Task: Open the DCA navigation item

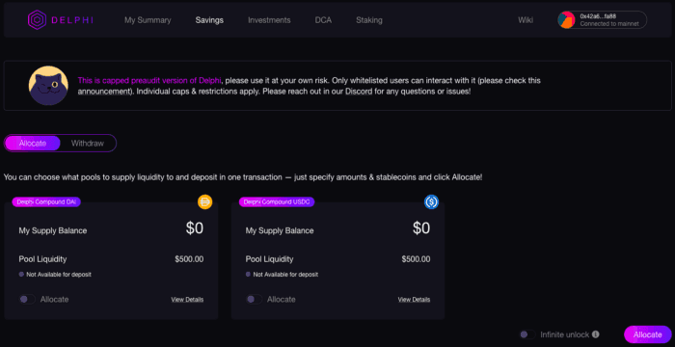Action: pyautogui.click(x=323, y=20)
